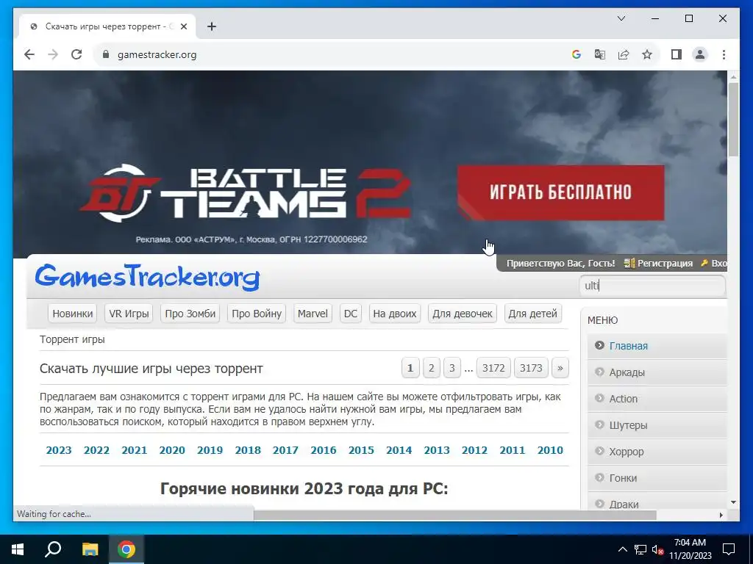The height and width of the screenshot is (564, 753).
Task: Open taskbar search magnifier
Action: (53, 549)
